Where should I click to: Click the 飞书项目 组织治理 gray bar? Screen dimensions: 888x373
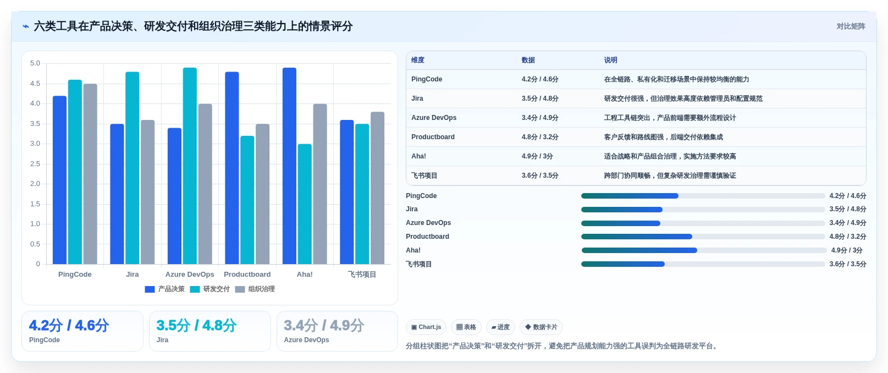[x=377, y=188]
